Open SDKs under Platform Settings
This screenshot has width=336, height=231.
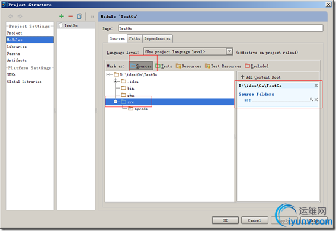click(x=11, y=74)
